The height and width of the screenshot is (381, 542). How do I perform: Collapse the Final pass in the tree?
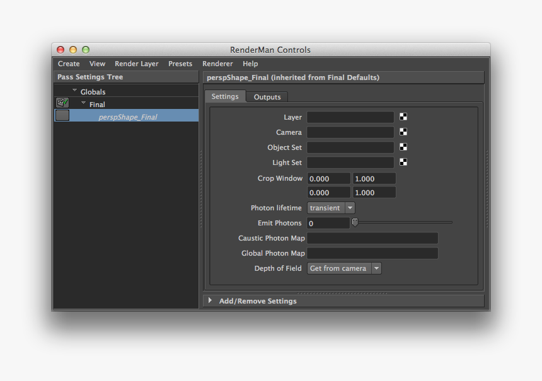pyautogui.click(x=83, y=103)
